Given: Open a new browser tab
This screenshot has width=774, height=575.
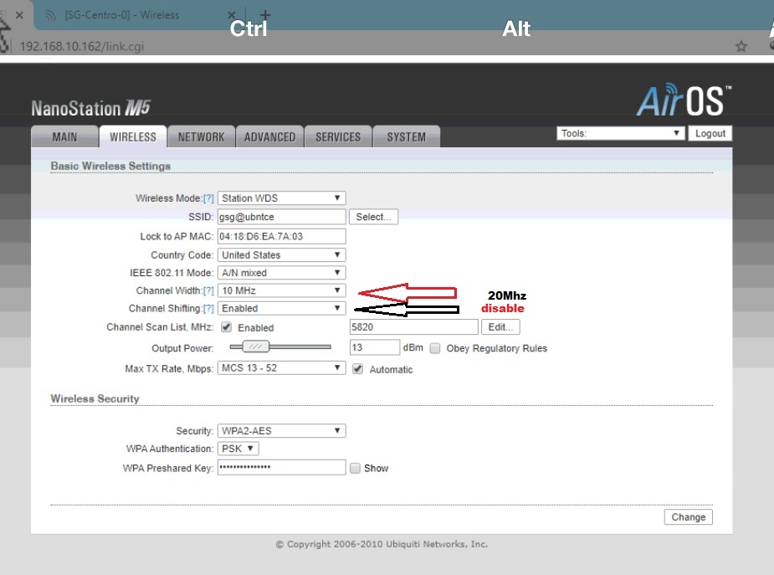Looking at the screenshot, I should point(265,15).
